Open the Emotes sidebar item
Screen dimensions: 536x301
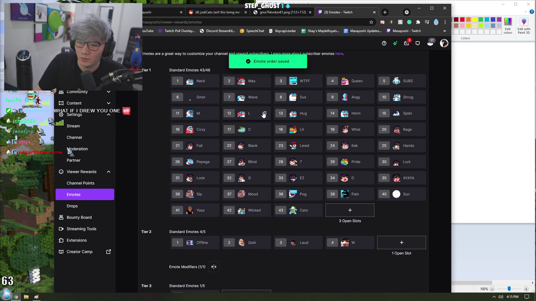85,195
